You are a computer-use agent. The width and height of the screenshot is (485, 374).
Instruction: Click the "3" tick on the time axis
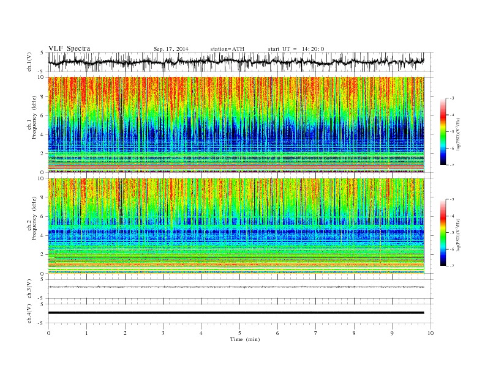tap(163, 333)
